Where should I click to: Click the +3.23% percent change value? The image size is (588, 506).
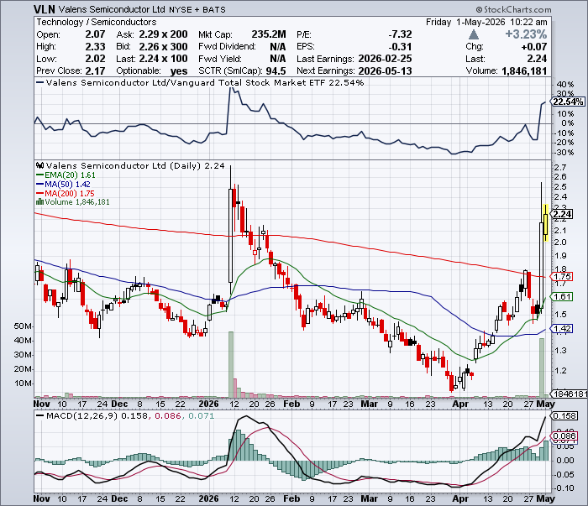(x=526, y=34)
